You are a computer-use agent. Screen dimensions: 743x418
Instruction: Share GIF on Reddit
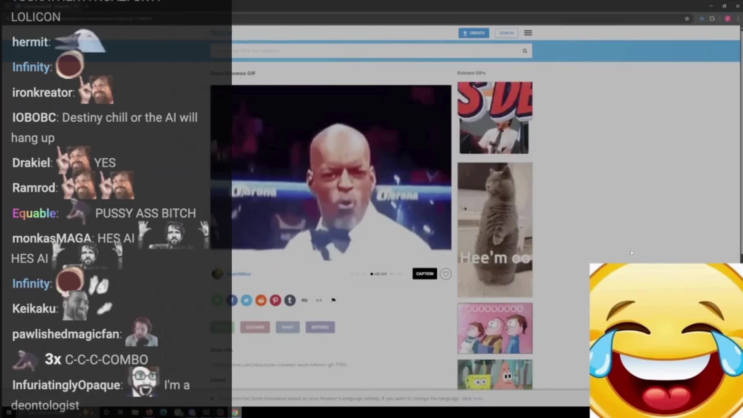[261, 300]
